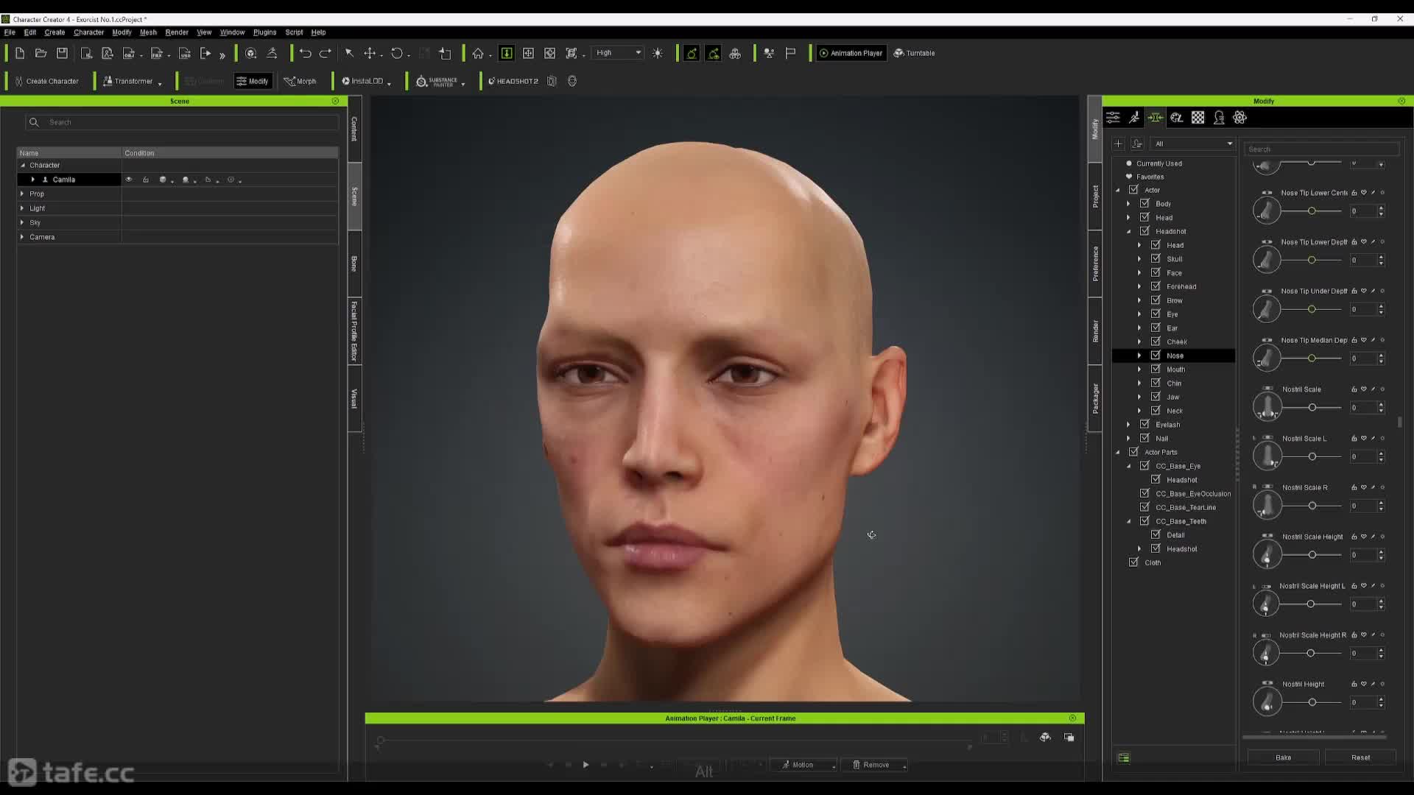The width and height of the screenshot is (1414, 795).
Task: Choose the Rotate tool
Action: pyautogui.click(x=397, y=53)
